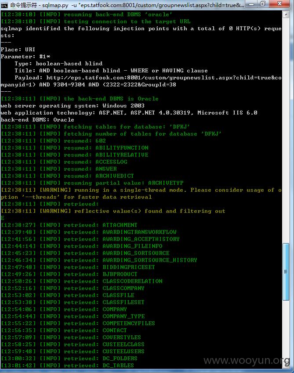Click 'web server operating system: Windows 2003'
This screenshot has width=294, height=373.
click(x=73, y=106)
